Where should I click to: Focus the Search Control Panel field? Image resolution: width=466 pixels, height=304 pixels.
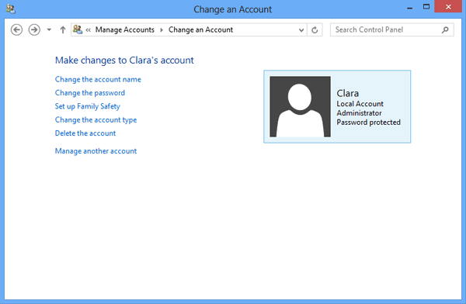[392, 30]
